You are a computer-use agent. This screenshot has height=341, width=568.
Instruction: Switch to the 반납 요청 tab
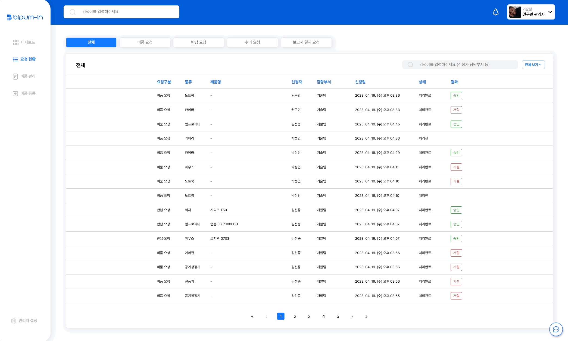[x=199, y=42]
